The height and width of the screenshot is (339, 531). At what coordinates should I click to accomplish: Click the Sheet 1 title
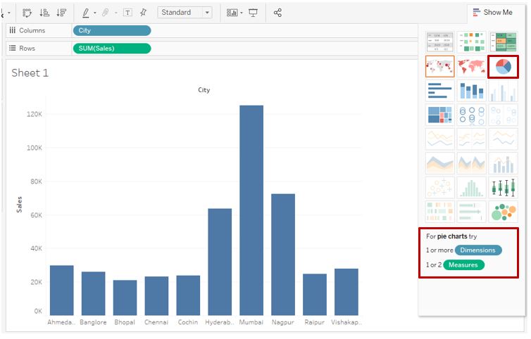(x=30, y=72)
